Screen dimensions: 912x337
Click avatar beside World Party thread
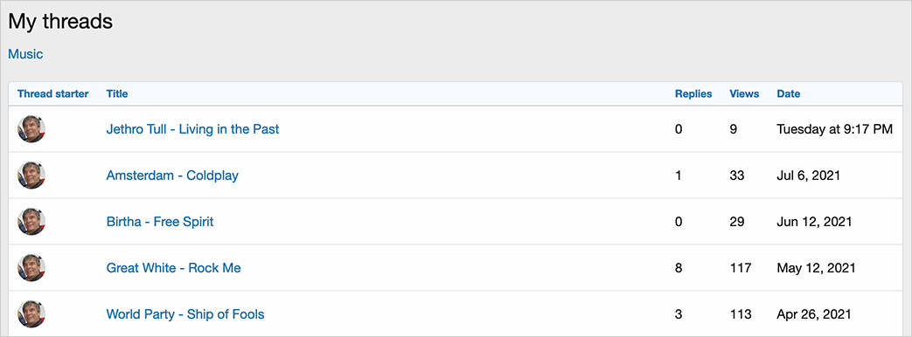(31, 314)
